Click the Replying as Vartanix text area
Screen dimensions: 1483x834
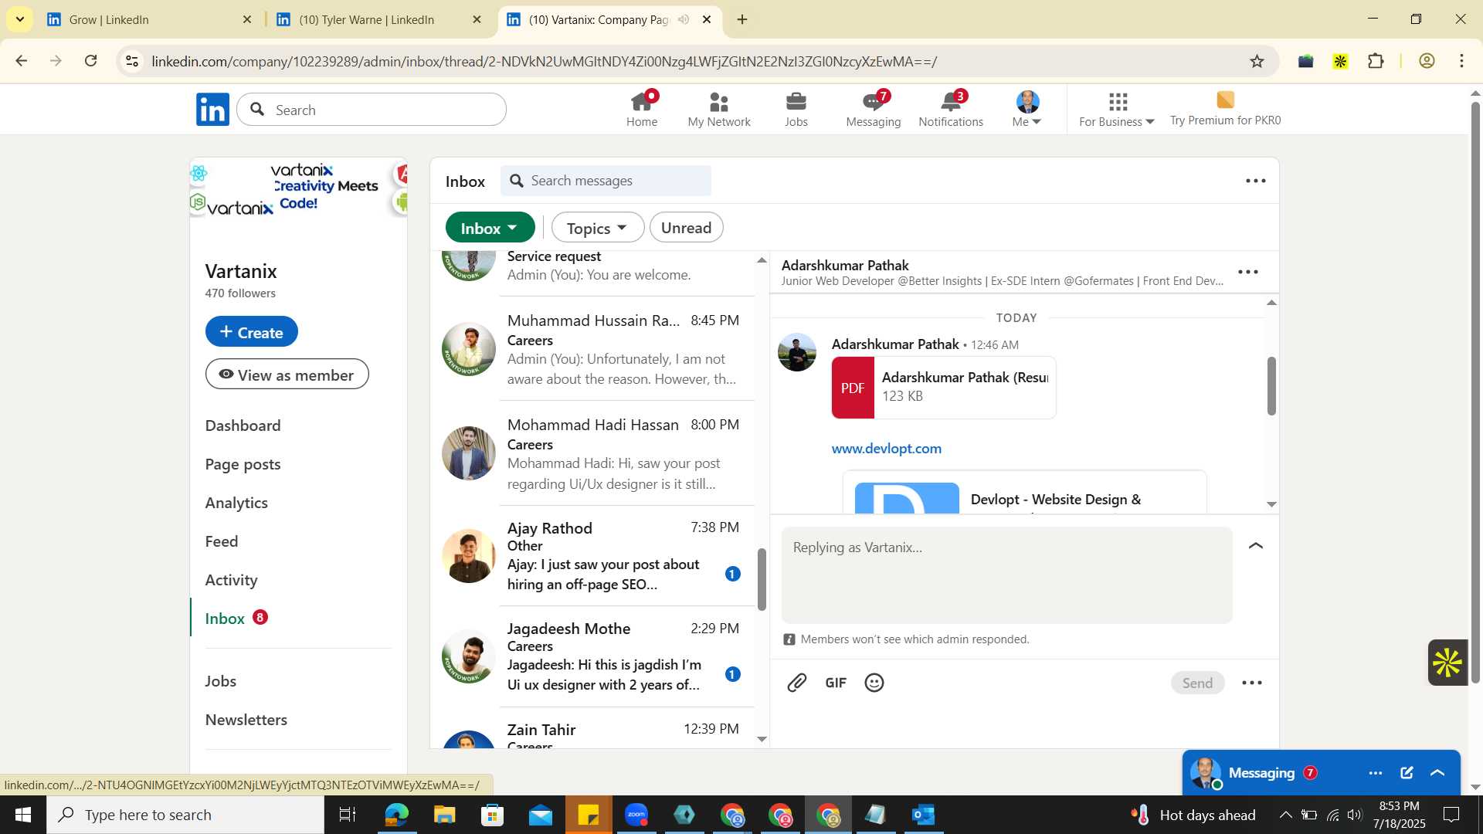[x=1006, y=575]
